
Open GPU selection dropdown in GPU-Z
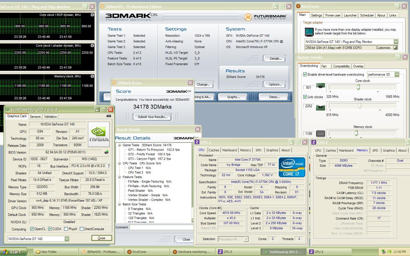click(67, 239)
